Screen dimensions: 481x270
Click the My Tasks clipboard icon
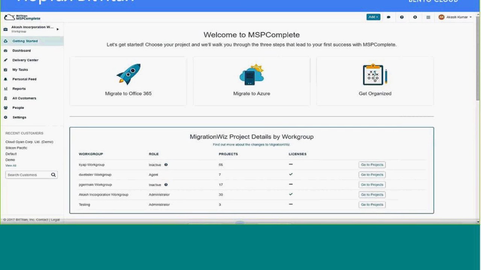point(5,70)
